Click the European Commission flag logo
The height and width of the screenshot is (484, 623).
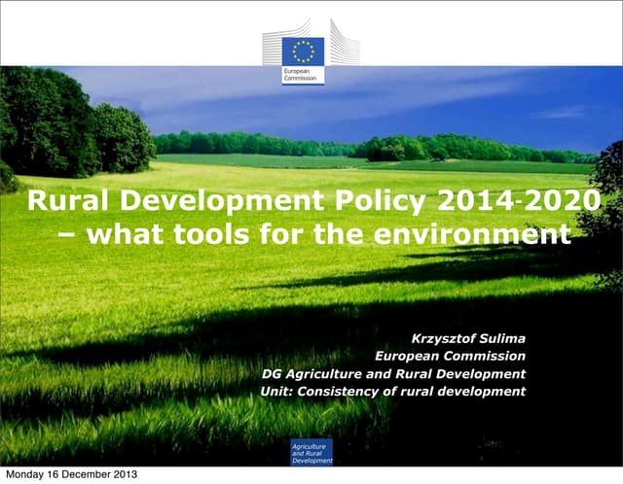pos(303,52)
